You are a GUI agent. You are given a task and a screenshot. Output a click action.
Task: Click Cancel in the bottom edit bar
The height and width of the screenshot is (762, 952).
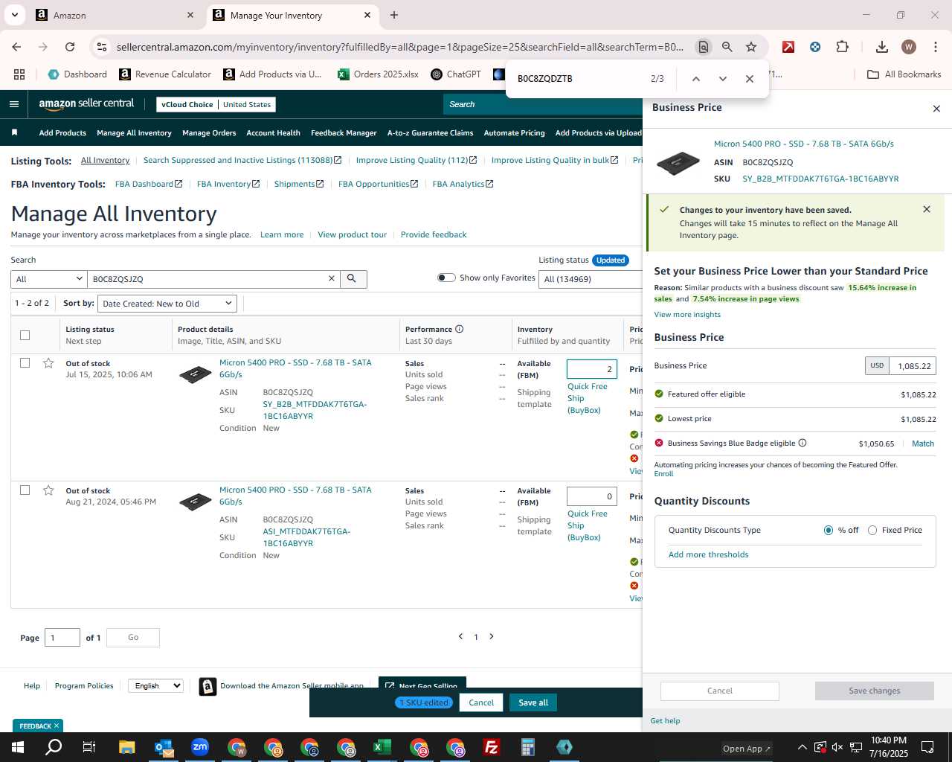[x=481, y=702]
